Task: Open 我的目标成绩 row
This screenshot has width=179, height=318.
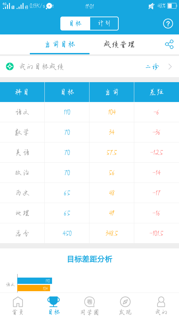Action: (x=89, y=67)
